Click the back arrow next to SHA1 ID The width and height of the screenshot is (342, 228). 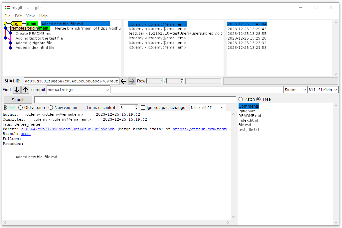[x=123, y=81]
